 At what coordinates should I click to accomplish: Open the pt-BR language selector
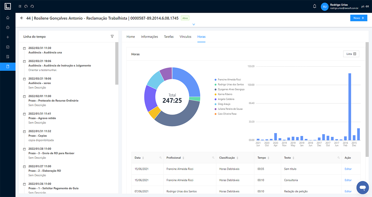point(365,6)
